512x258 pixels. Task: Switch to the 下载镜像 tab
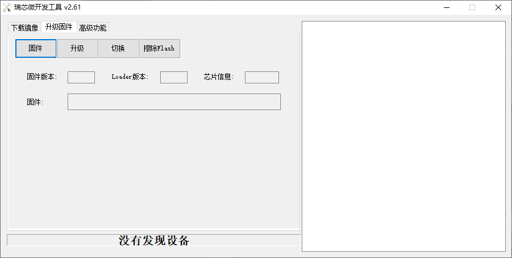(x=25, y=28)
